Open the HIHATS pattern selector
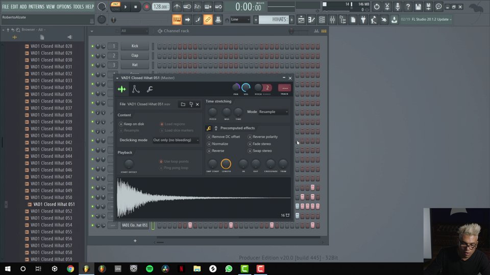490x275 pixels. click(x=274, y=20)
